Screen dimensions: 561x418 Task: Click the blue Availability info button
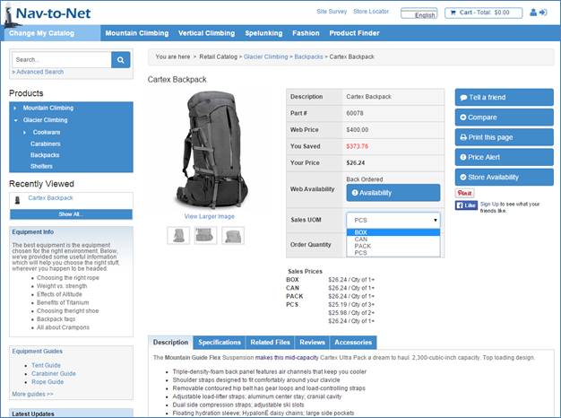pos(393,193)
